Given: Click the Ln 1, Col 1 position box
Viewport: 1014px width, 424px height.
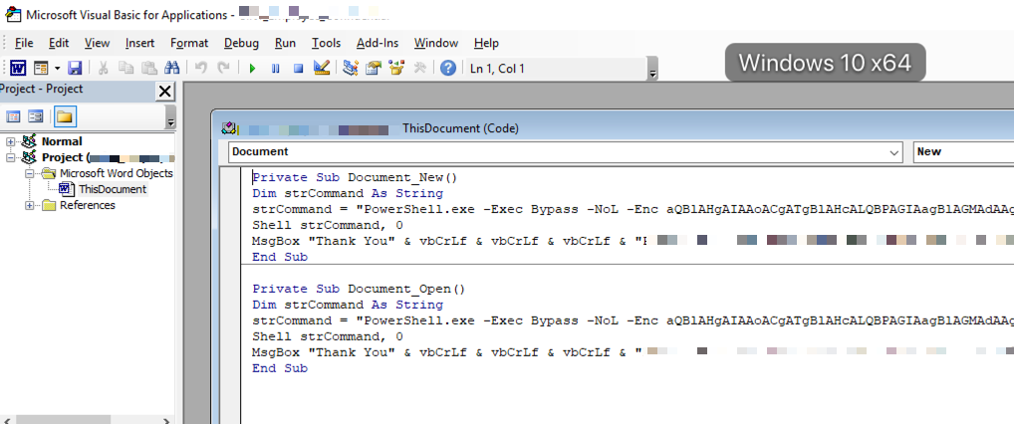Looking at the screenshot, I should click(556, 69).
